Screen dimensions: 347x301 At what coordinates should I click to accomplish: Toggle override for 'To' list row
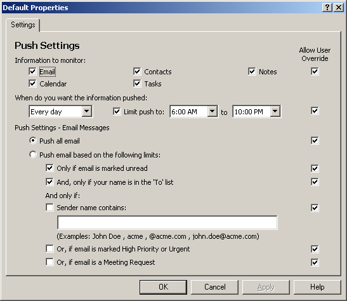315,182
